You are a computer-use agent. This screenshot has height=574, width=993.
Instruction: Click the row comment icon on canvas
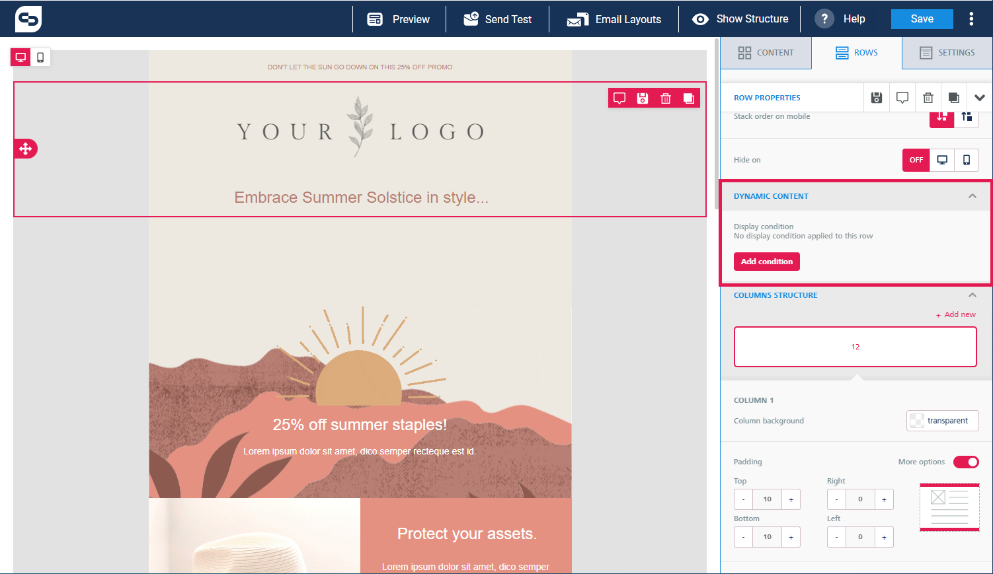click(619, 98)
